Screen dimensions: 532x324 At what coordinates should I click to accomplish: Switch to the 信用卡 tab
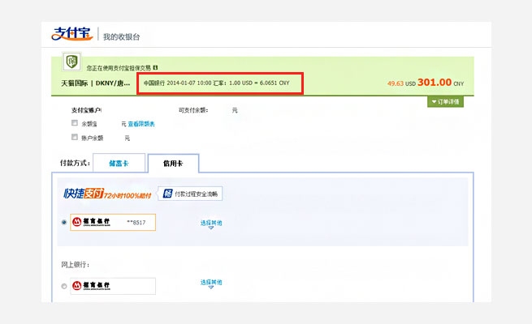173,164
